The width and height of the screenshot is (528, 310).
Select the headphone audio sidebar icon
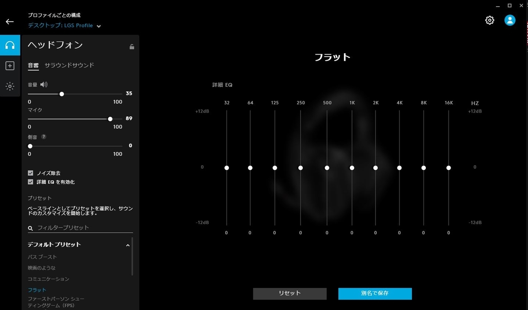coord(10,45)
